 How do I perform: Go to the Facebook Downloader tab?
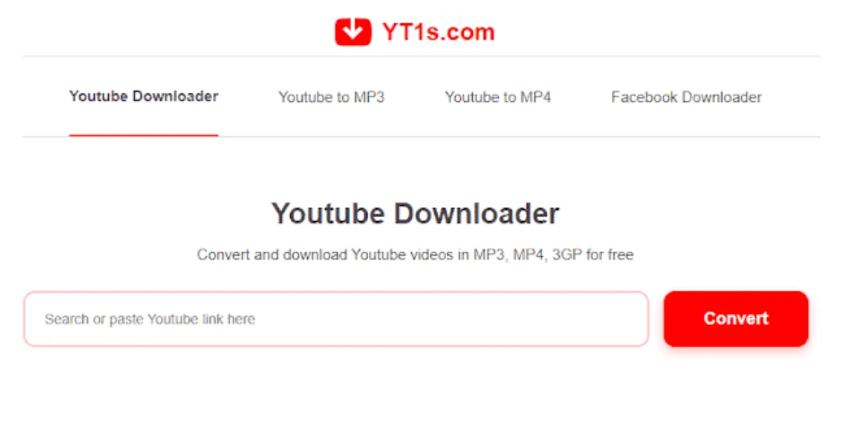pyautogui.click(x=686, y=97)
